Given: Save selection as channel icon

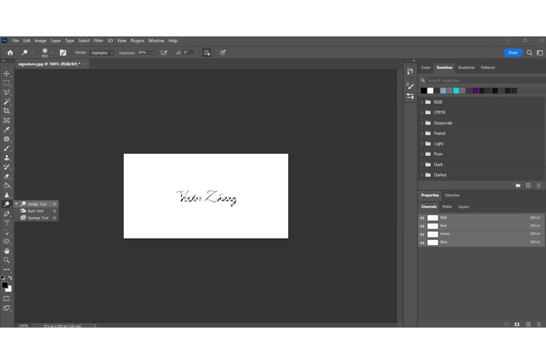Looking at the screenshot, I should (517, 325).
